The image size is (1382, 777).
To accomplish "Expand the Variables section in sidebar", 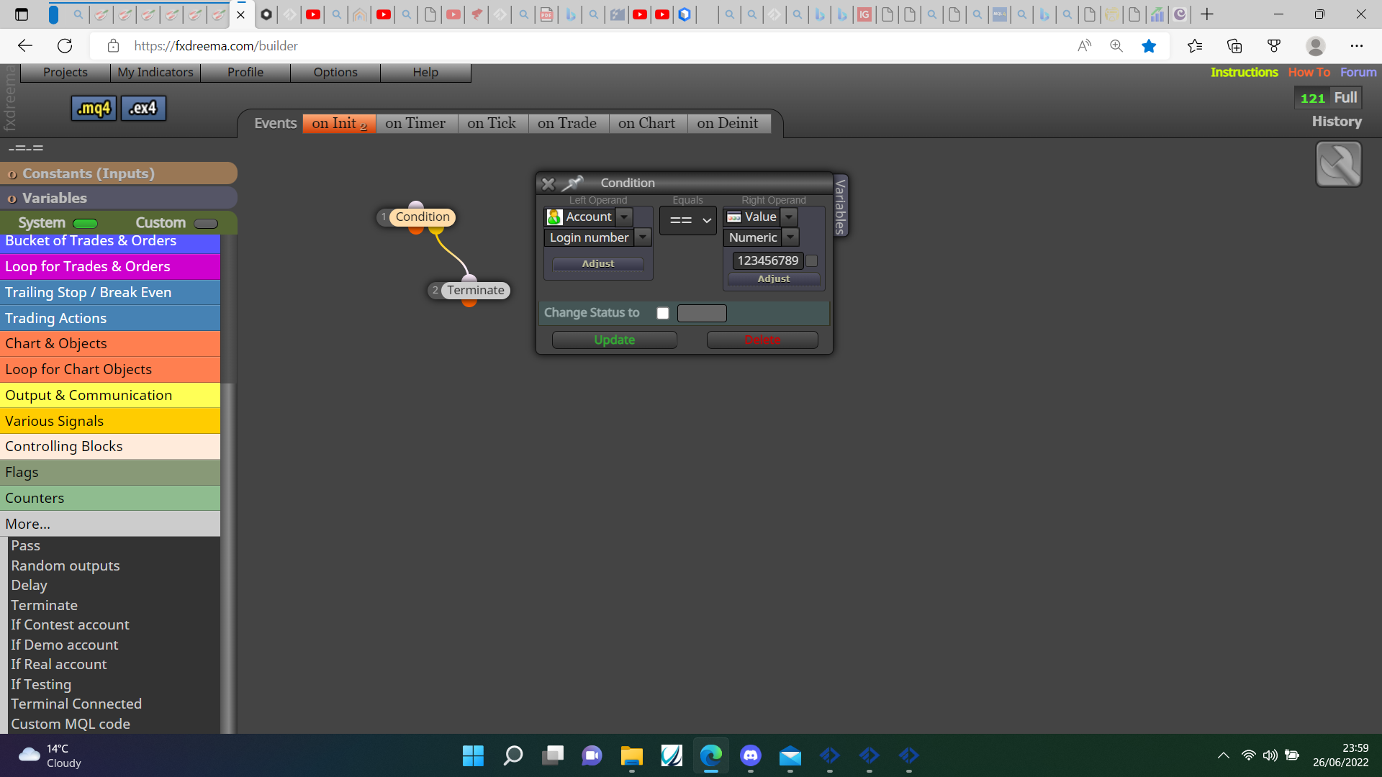I will point(119,198).
